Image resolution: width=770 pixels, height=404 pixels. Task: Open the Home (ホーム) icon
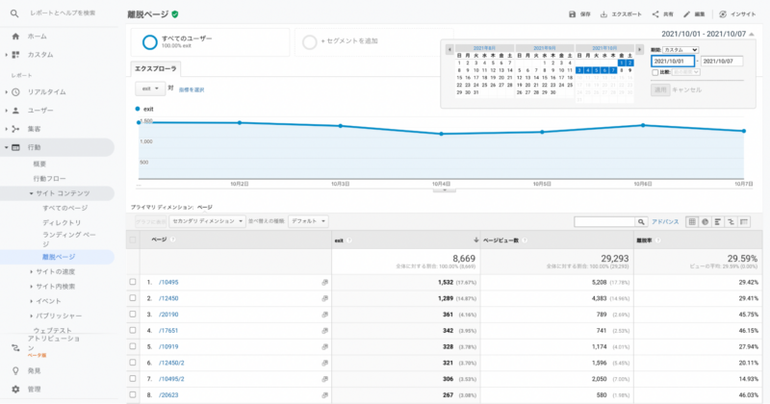pyautogui.click(x=15, y=37)
